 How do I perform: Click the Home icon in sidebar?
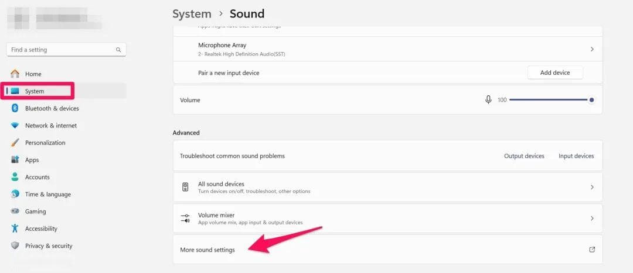click(15, 74)
